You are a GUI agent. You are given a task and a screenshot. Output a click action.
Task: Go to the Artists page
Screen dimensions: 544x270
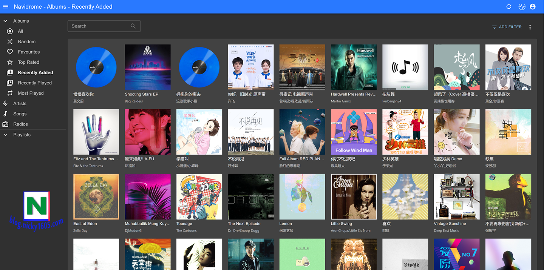click(20, 103)
